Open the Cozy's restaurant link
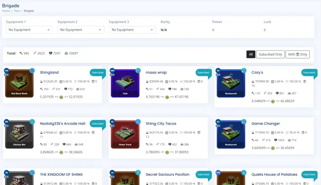This screenshot has height=185, width=321. (x=257, y=73)
